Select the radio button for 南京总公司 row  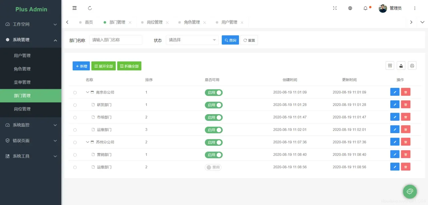pyautogui.click(x=75, y=92)
